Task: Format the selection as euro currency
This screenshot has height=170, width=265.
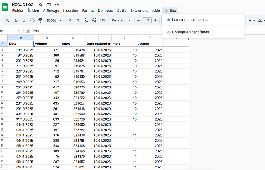Action: [70, 20]
